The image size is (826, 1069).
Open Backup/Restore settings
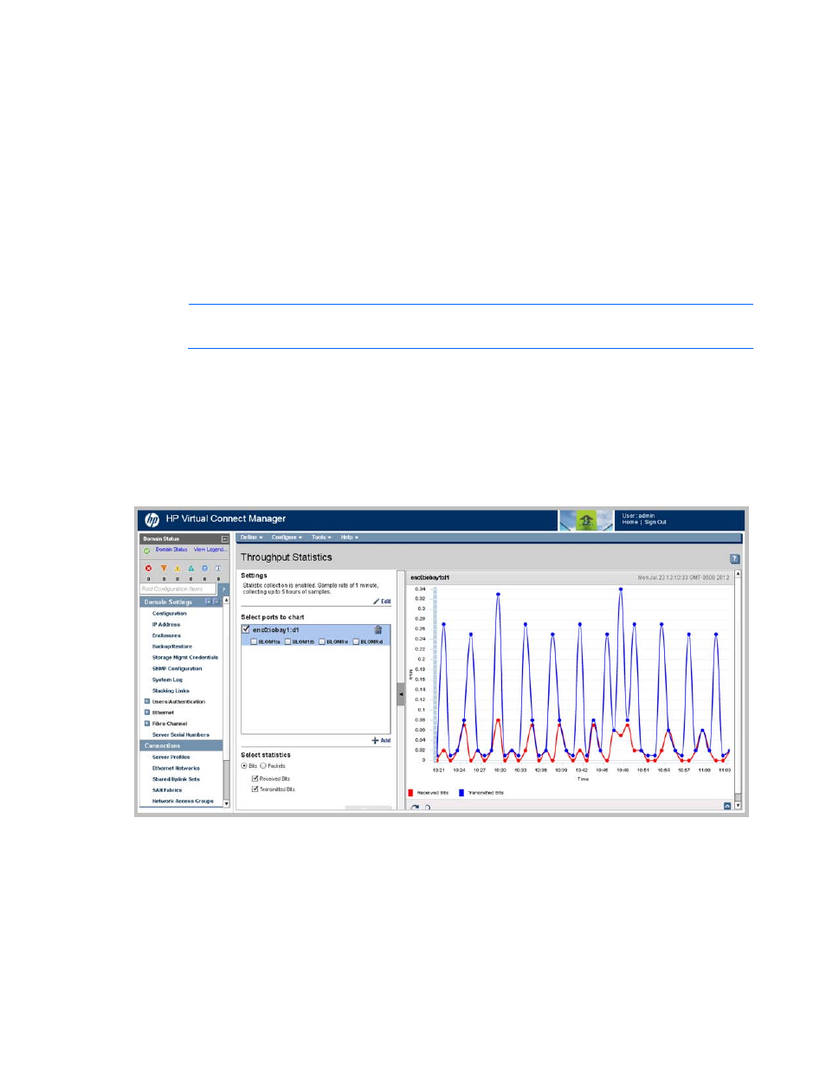[172, 647]
